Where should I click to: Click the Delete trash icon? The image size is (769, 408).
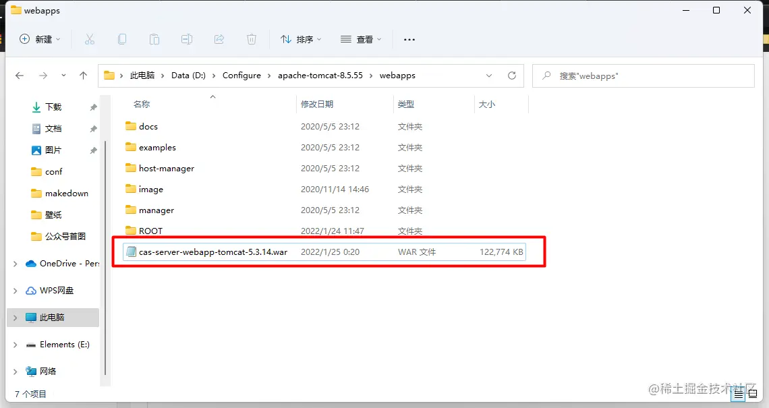[x=252, y=39]
